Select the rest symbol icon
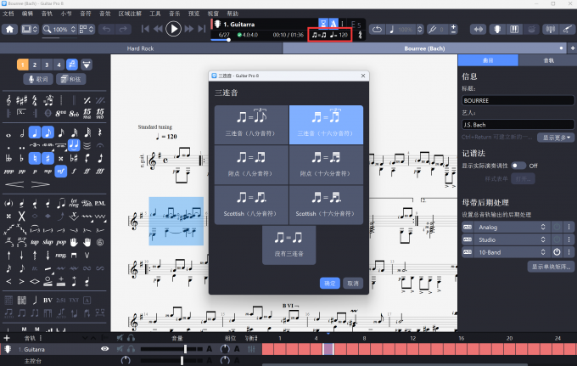This screenshot has height=366, width=577. point(100,132)
